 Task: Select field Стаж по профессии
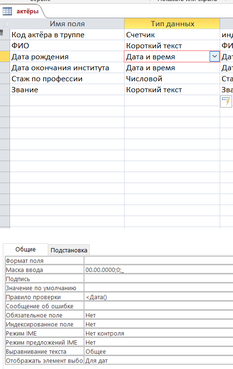coord(67,78)
